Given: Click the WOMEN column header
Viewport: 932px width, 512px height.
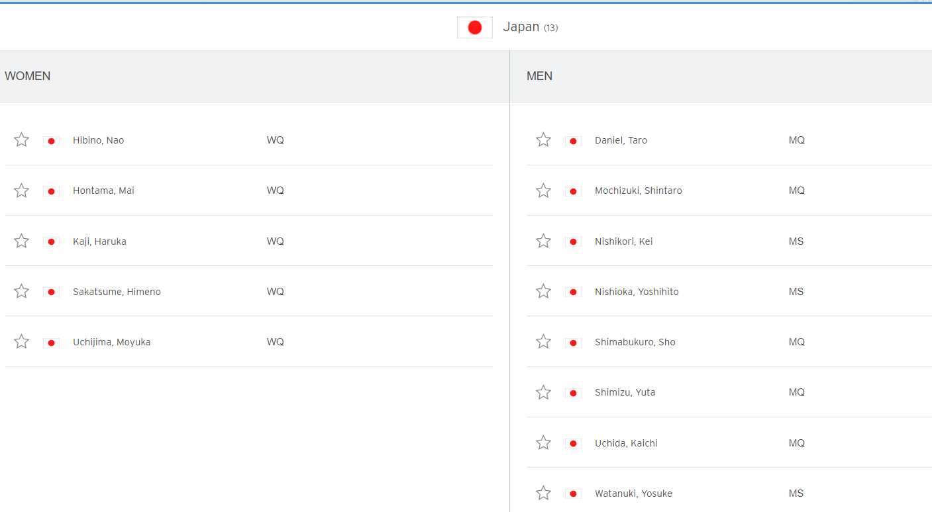Looking at the screenshot, I should [28, 76].
